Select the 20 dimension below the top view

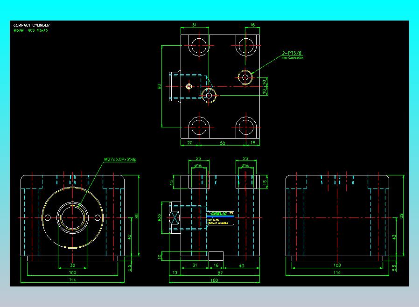[190, 143]
